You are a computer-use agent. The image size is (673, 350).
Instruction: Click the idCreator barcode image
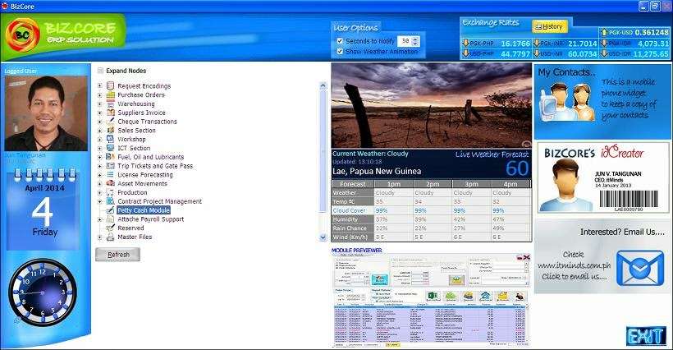pyautogui.click(x=629, y=199)
